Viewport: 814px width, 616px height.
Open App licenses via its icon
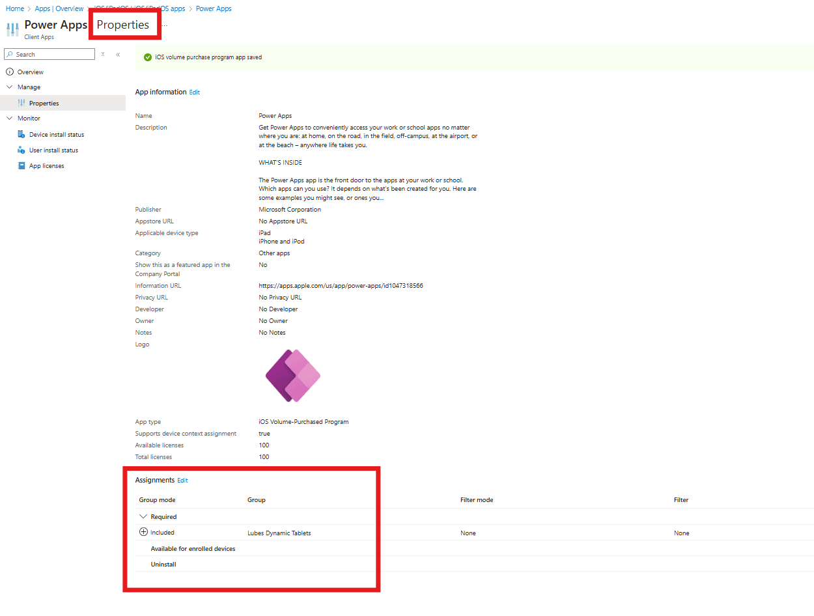click(21, 165)
